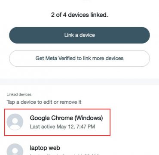
Task: Open the laptop web linked device
Action: [57, 149]
